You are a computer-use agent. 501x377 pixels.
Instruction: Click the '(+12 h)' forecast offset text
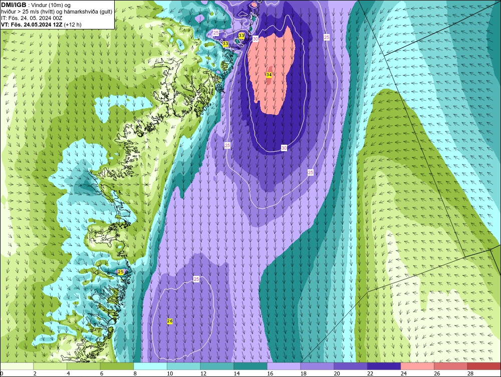coord(73,25)
